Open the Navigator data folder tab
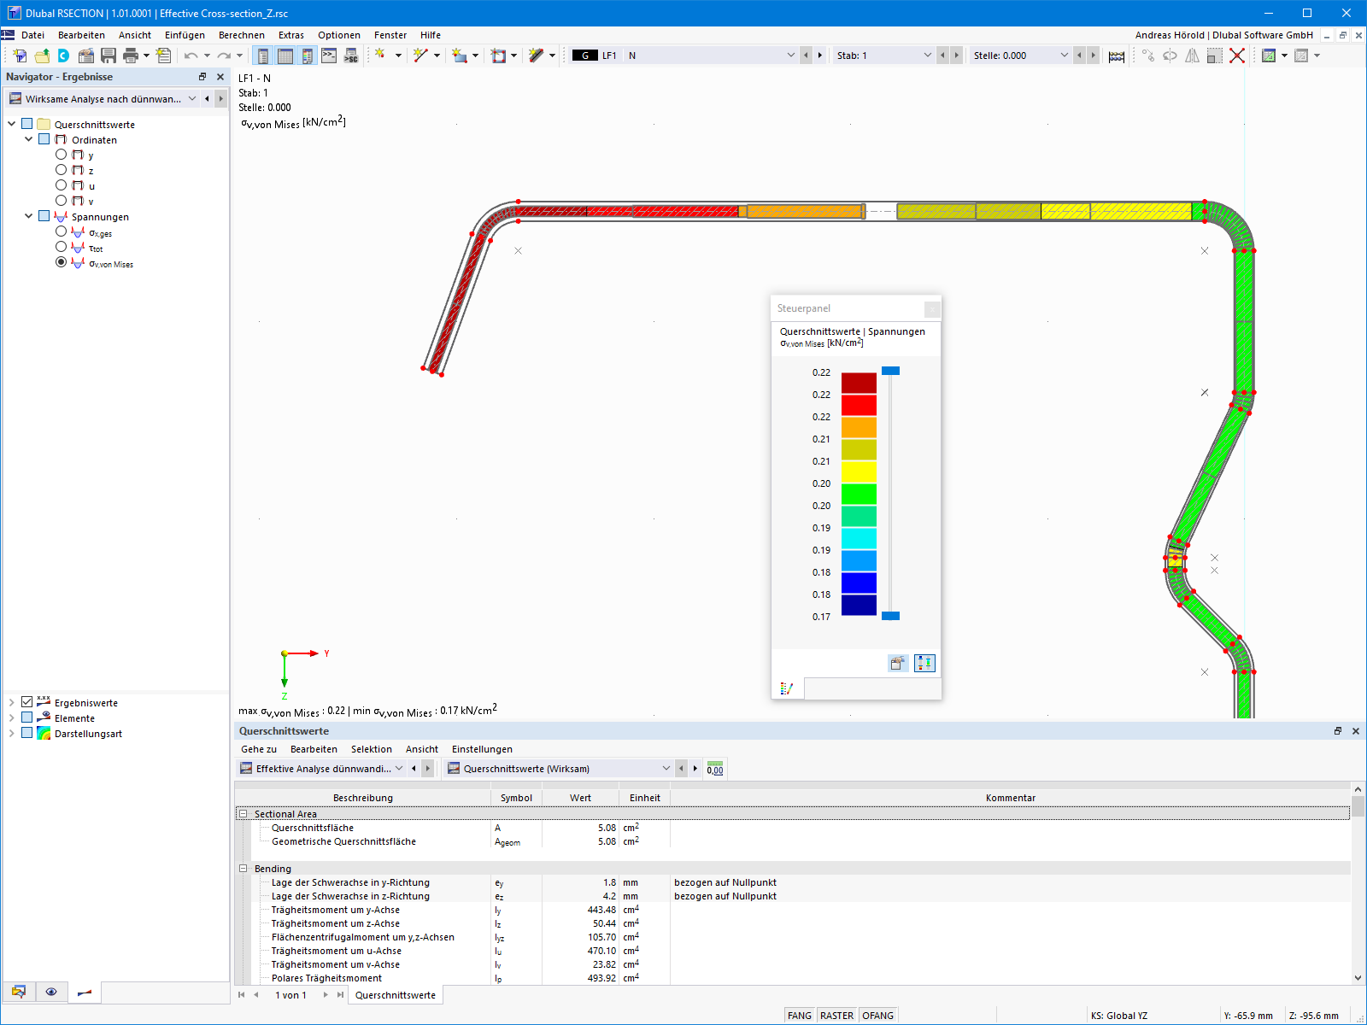This screenshot has height=1025, width=1367. (18, 992)
